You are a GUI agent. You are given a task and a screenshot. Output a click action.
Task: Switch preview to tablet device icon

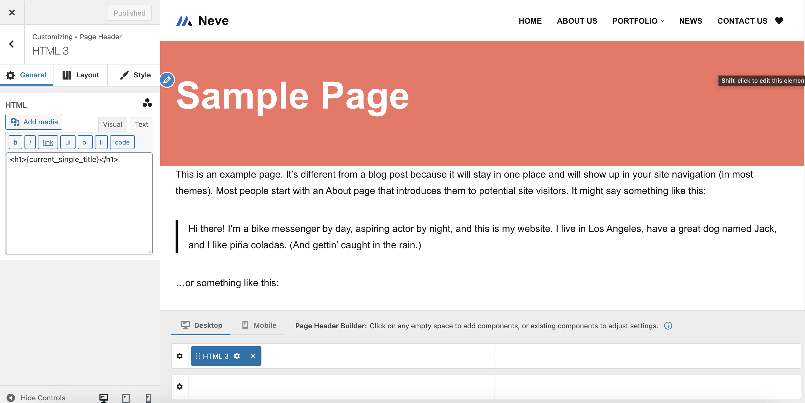[126, 398]
